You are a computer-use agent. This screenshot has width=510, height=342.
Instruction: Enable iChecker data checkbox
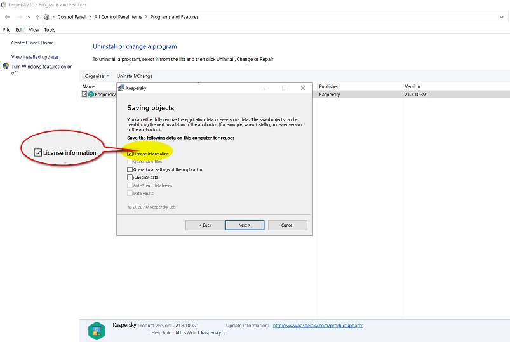130,177
